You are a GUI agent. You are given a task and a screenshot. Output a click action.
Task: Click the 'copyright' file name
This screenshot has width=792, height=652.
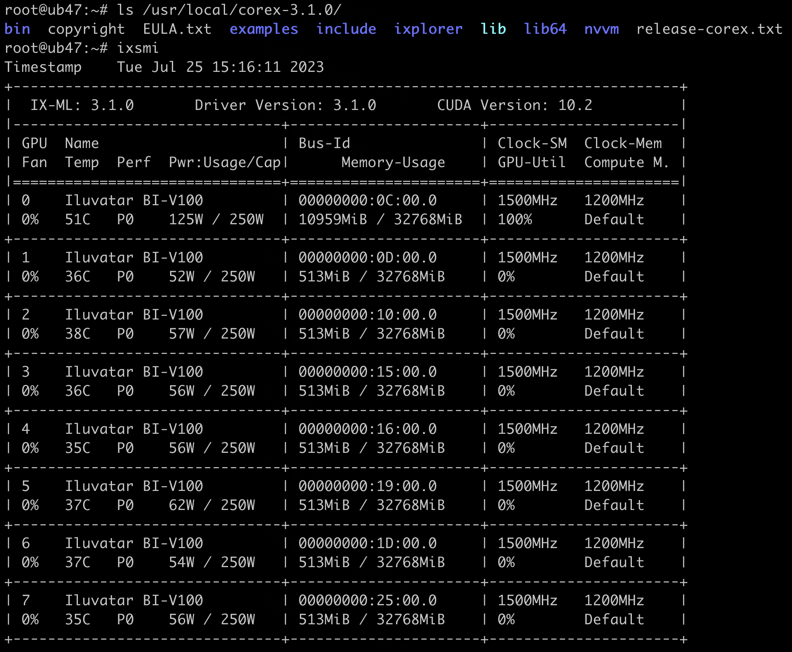click(x=86, y=29)
